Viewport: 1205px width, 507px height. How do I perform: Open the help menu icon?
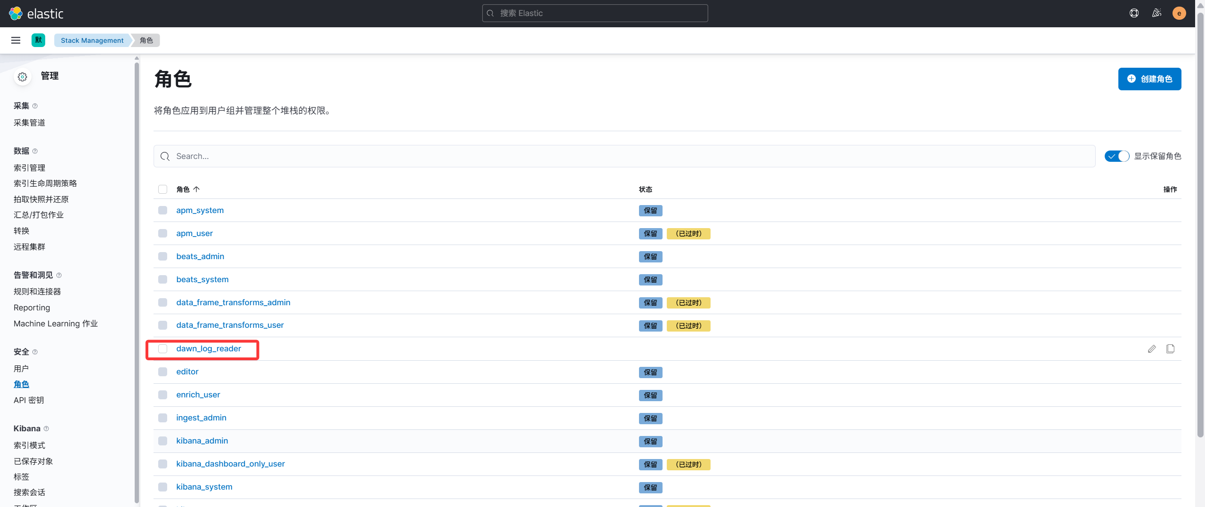tap(1134, 13)
